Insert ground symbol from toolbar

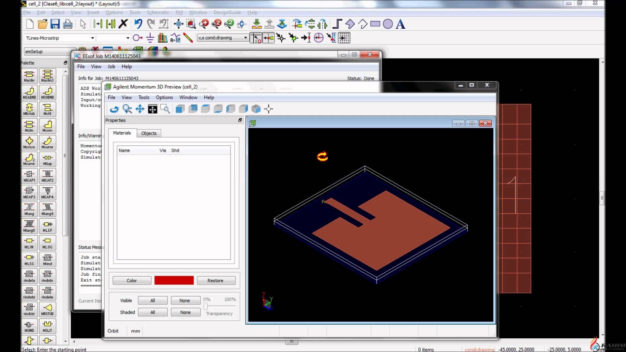[x=150, y=38]
